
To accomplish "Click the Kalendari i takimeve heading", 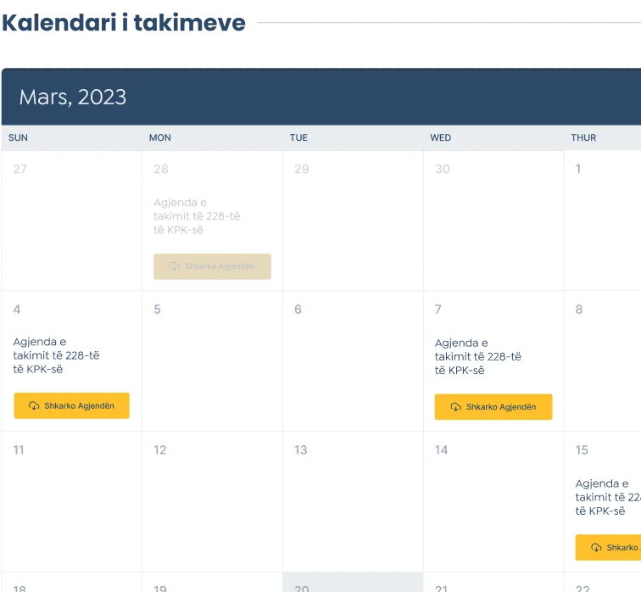I will click(124, 23).
